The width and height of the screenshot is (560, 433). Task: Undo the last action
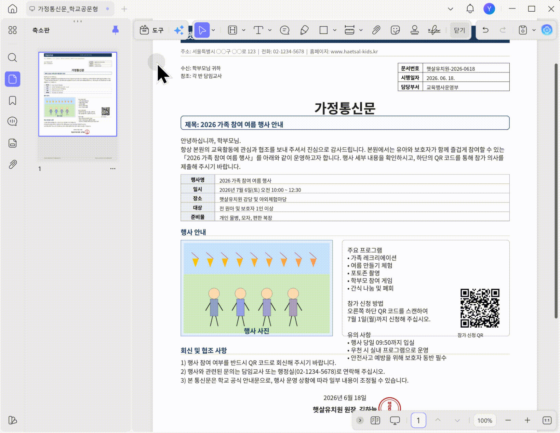pyautogui.click(x=485, y=30)
